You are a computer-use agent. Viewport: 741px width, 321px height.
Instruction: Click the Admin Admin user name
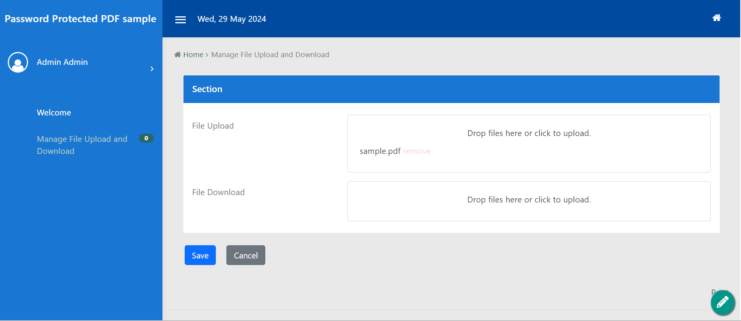pos(62,62)
